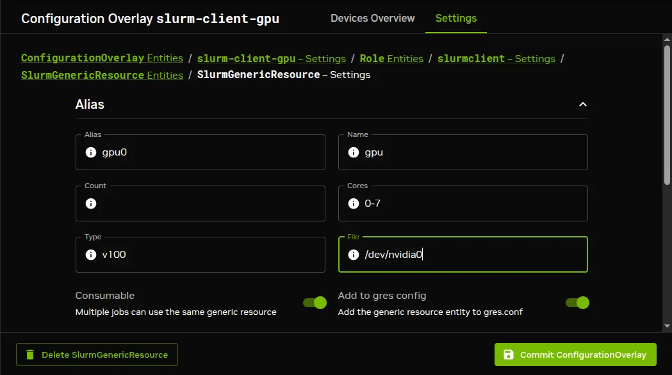The height and width of the screenshot is (375, 672).
Task: Open the Role Entities breadcrumb link
Action: pos(391,58)
